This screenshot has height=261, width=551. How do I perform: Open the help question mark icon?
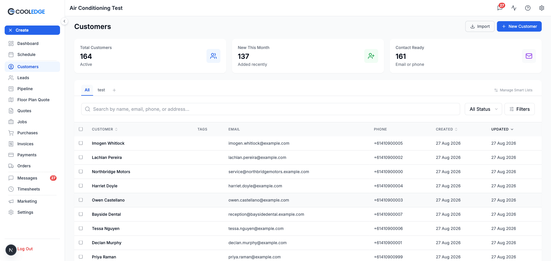528,8
